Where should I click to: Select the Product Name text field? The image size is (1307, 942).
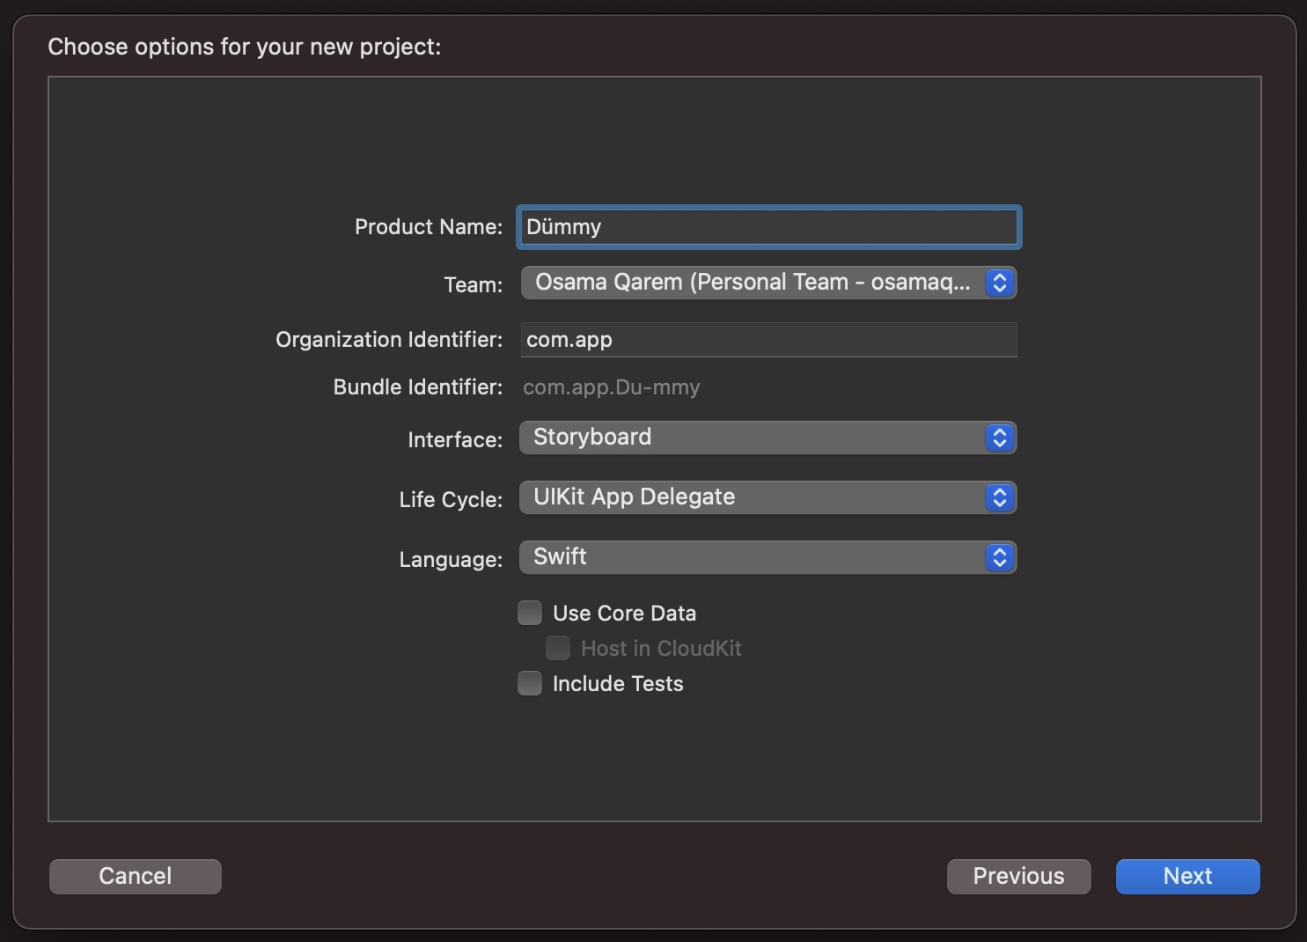pos(767,227)
